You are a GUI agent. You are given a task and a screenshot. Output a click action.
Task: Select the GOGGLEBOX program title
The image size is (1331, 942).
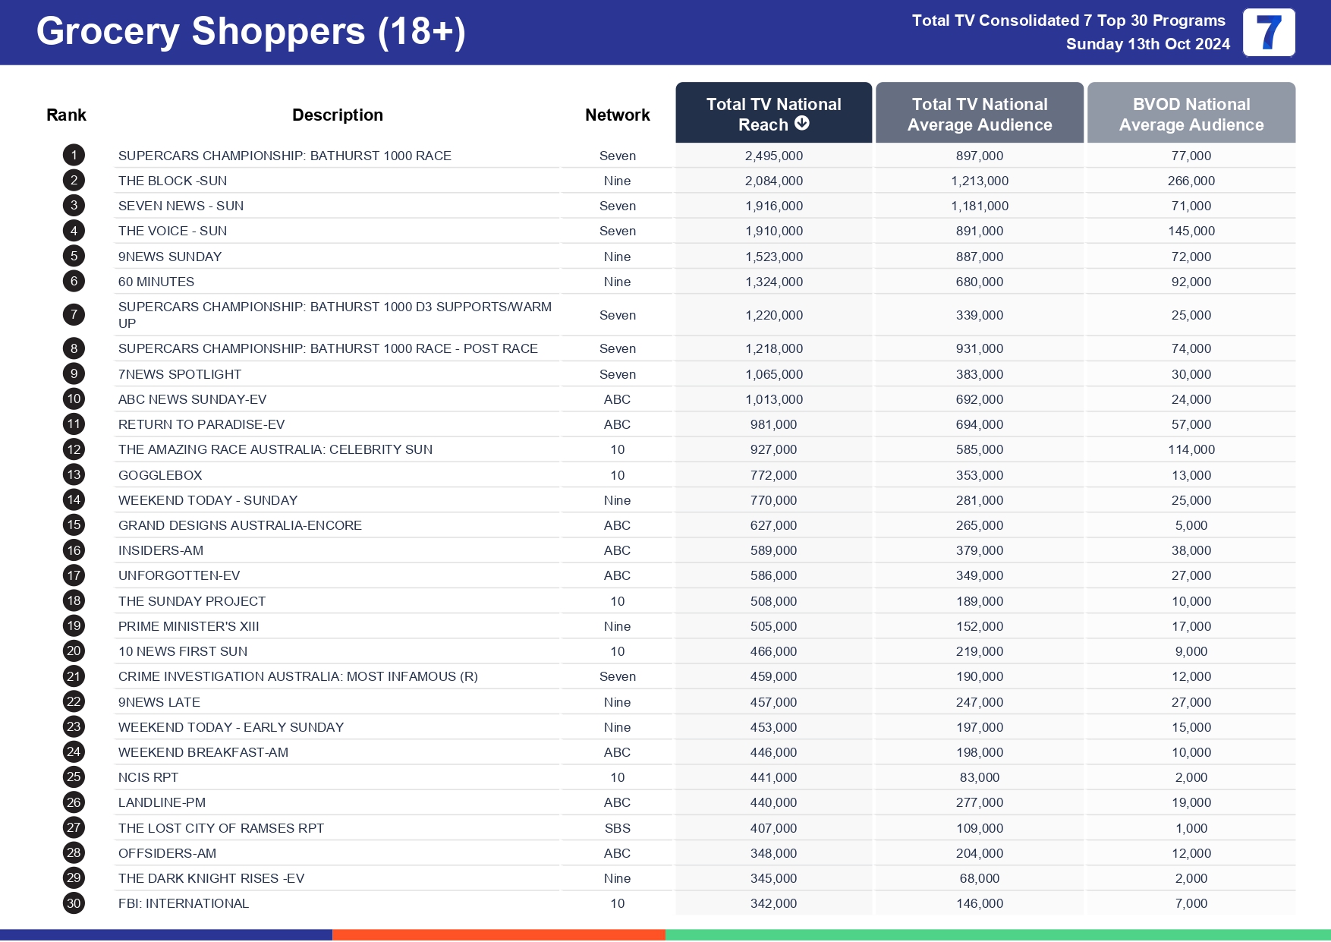(160, 475)
